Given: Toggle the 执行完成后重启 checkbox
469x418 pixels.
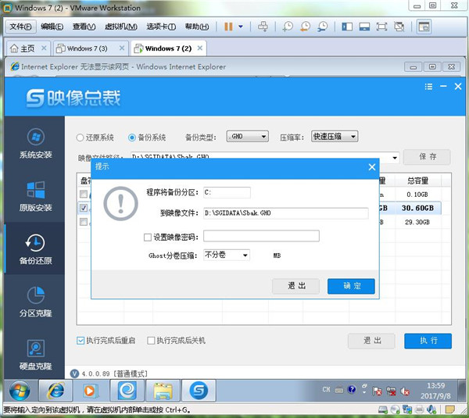Looking at the screenshot, I should 81,341.
